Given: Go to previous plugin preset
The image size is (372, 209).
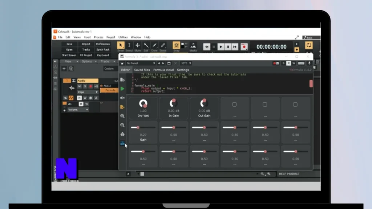Looking at the screenshot, I should tap(159, 63).
